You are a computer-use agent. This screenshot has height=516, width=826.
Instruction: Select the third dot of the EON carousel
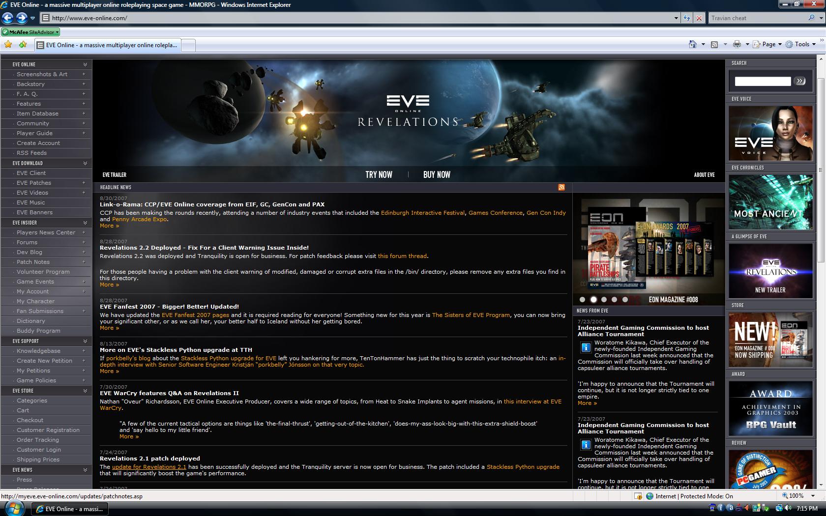point(604,299)
